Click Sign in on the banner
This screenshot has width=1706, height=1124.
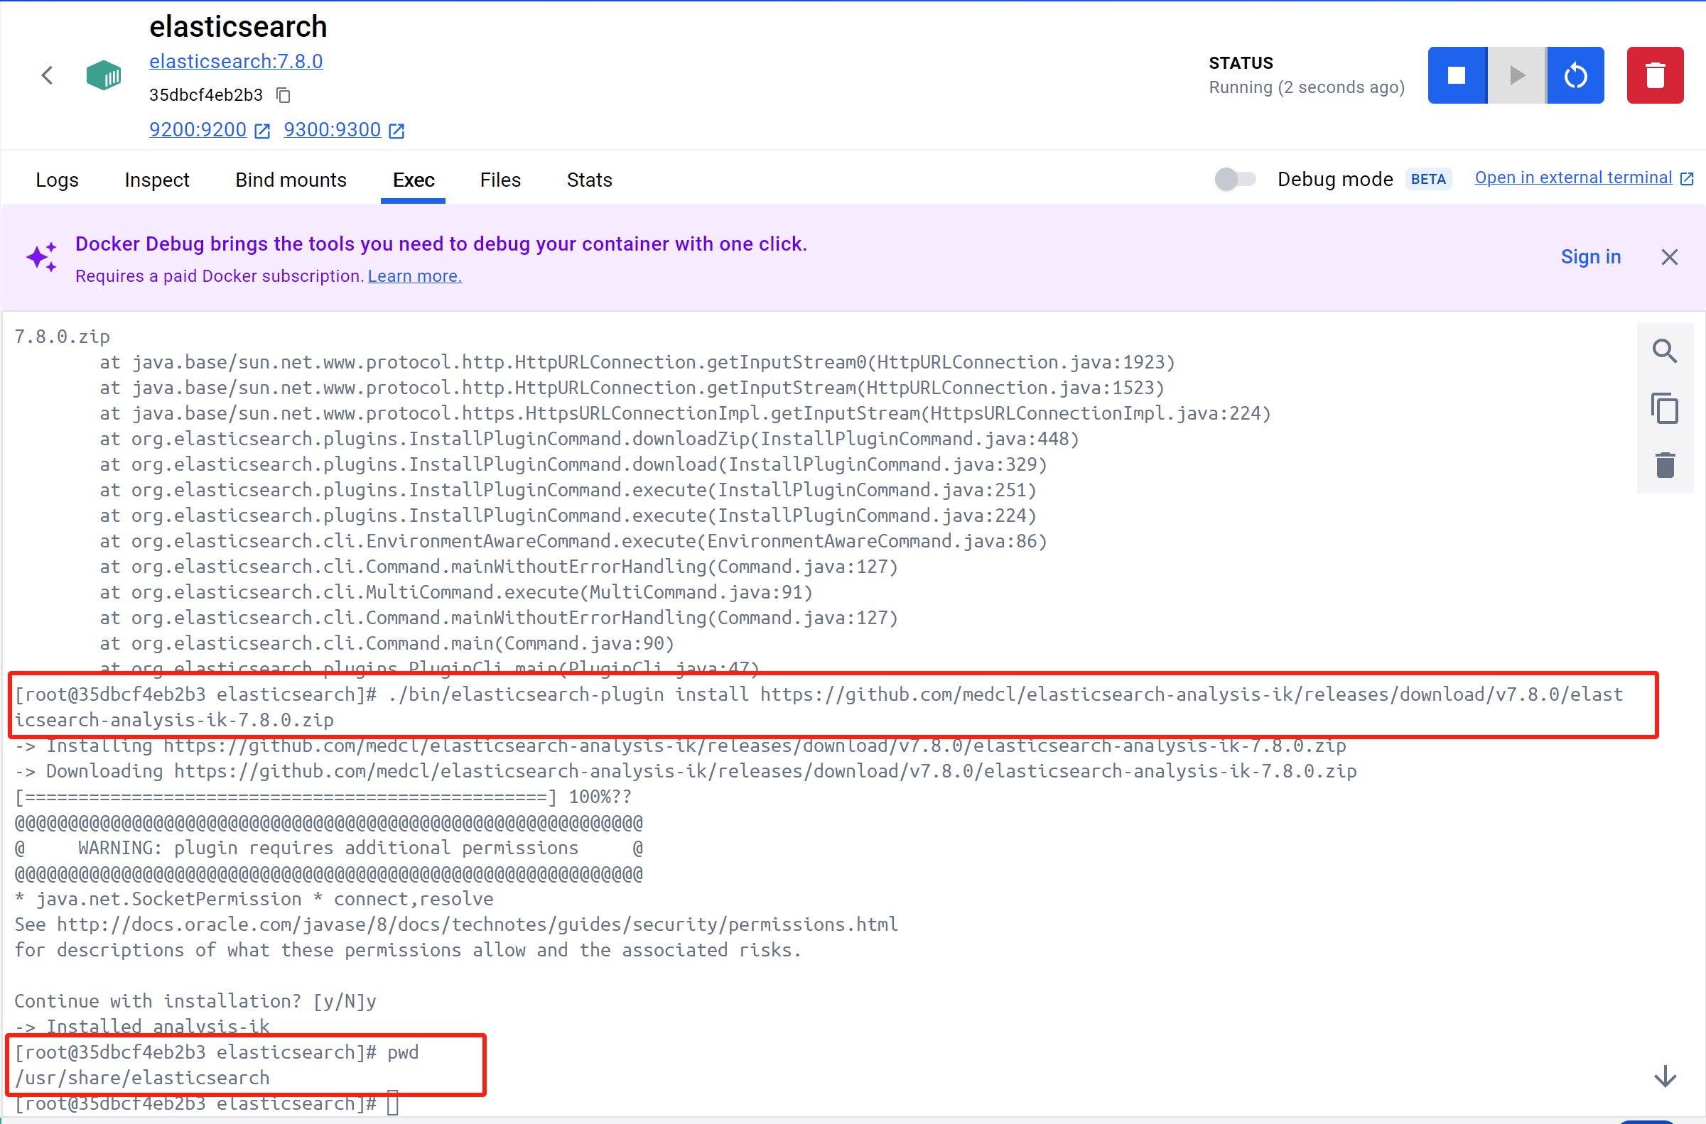(1591, 257)
